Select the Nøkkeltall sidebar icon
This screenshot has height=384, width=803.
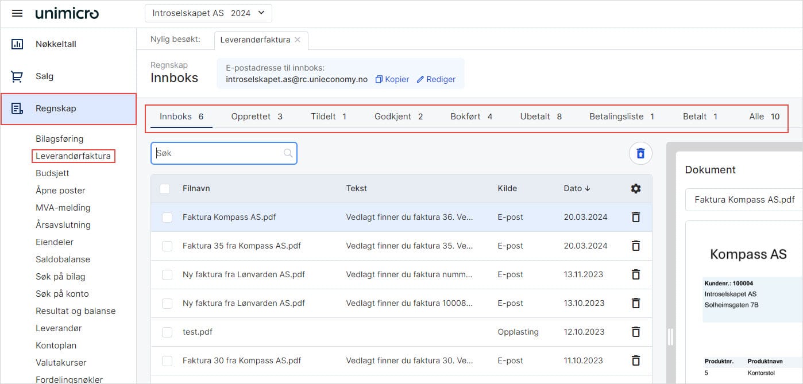click(x=17, y=44)
